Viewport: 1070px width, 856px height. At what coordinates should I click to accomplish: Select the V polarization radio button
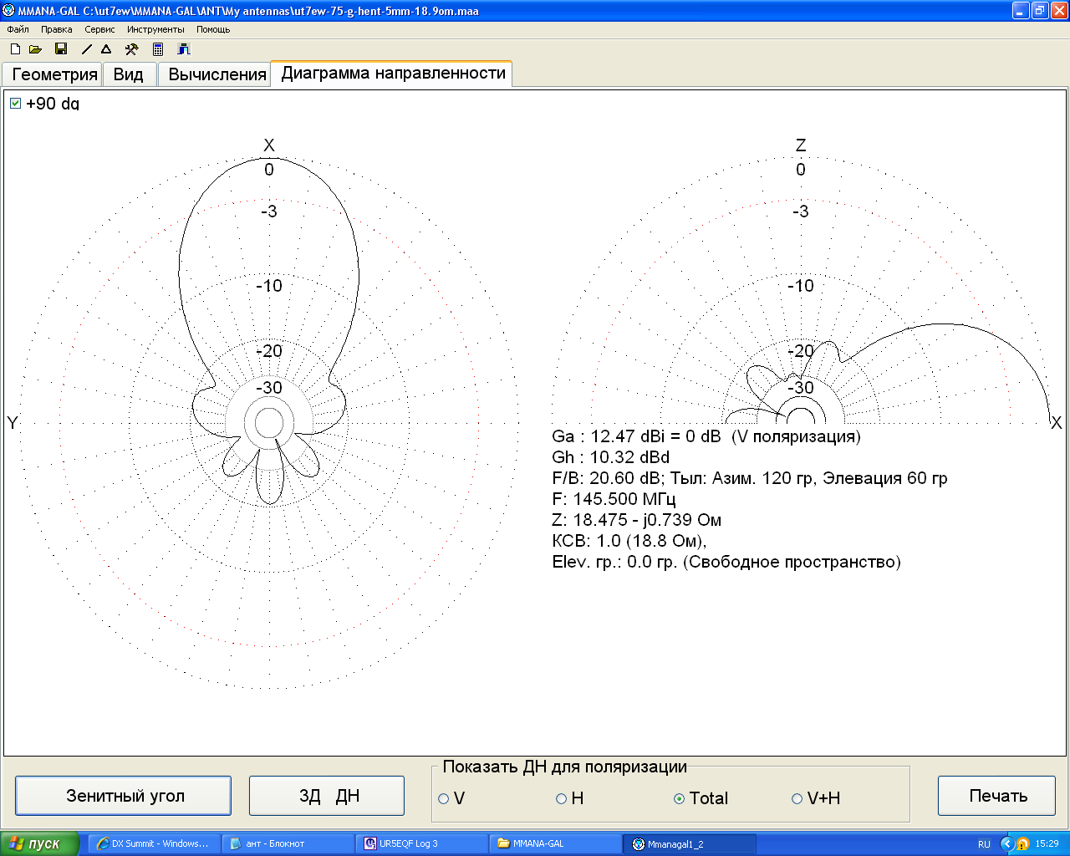[444, 799]
